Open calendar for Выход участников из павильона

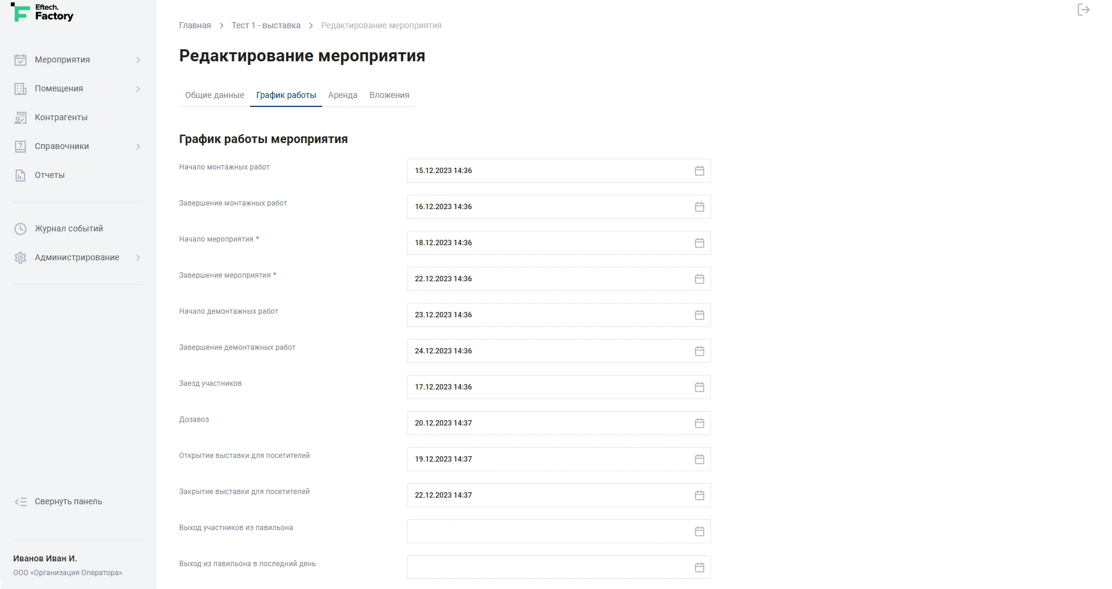click(699, 531)
